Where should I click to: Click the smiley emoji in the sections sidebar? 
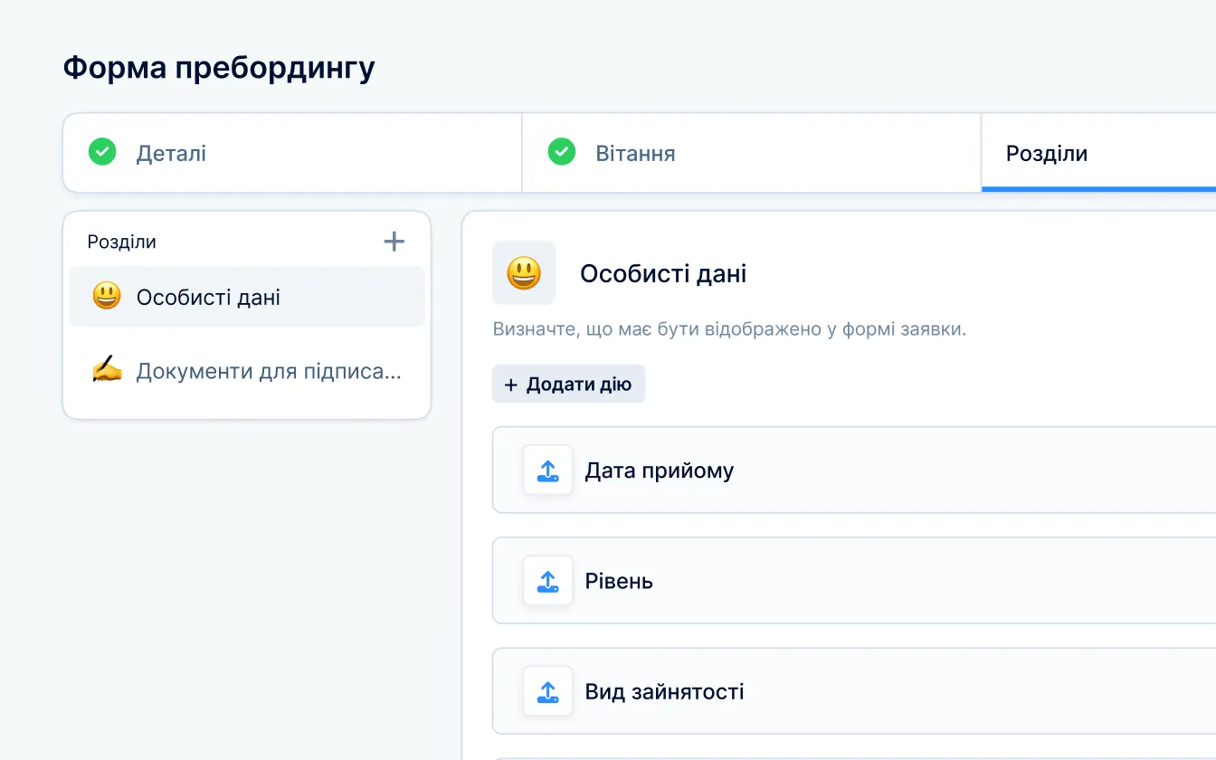[x=107, y=297]
